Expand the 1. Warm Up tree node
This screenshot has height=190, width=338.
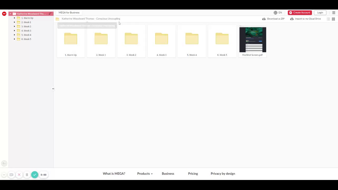click(x=15, y=18)
